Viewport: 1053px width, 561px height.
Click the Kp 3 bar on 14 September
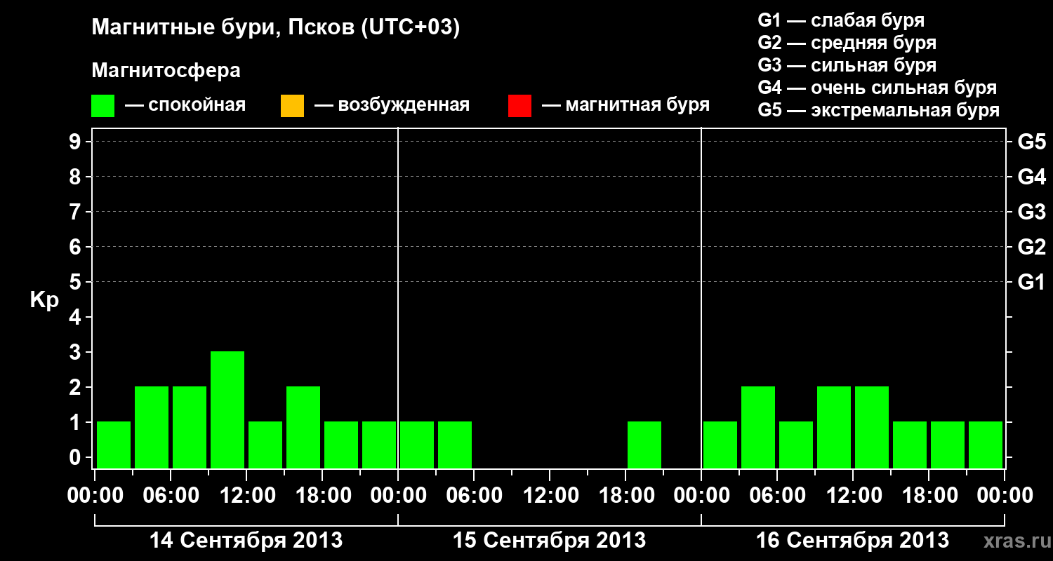227,410
